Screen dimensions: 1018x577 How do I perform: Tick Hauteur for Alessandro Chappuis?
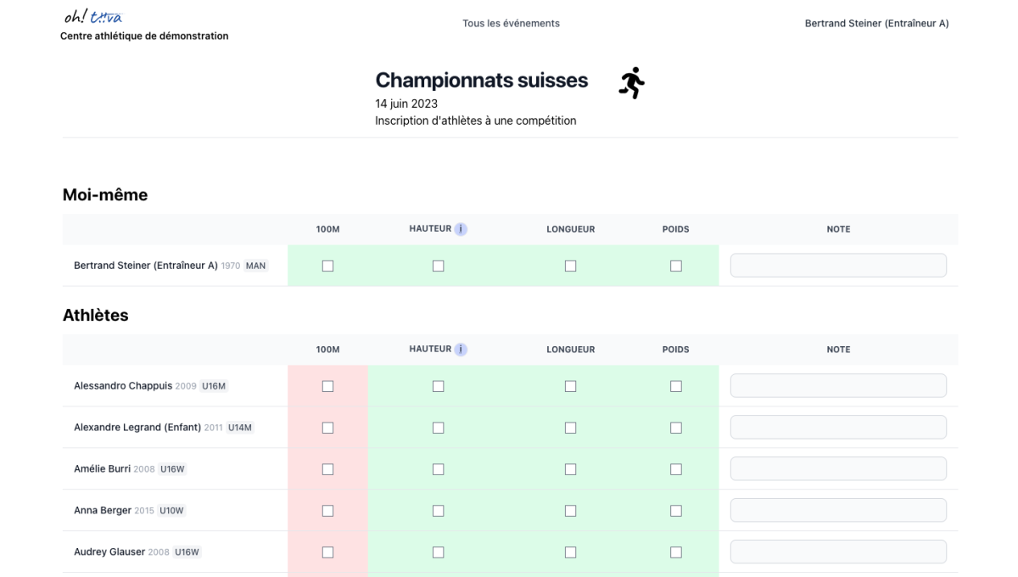[439, 387]
